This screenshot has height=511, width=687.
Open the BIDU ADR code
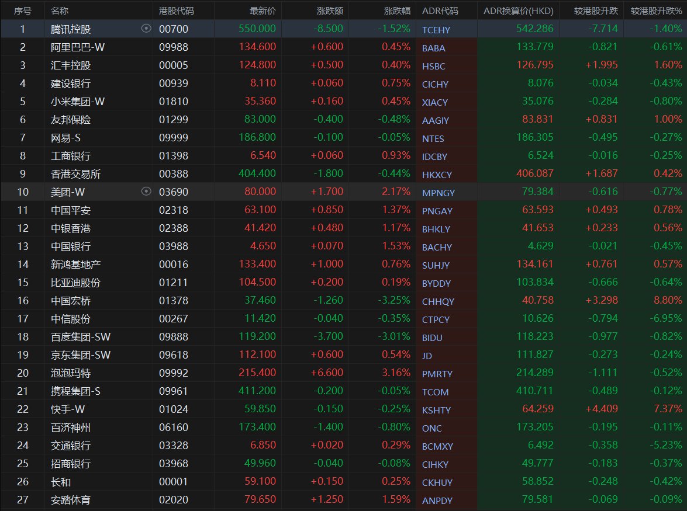point(433,338)
